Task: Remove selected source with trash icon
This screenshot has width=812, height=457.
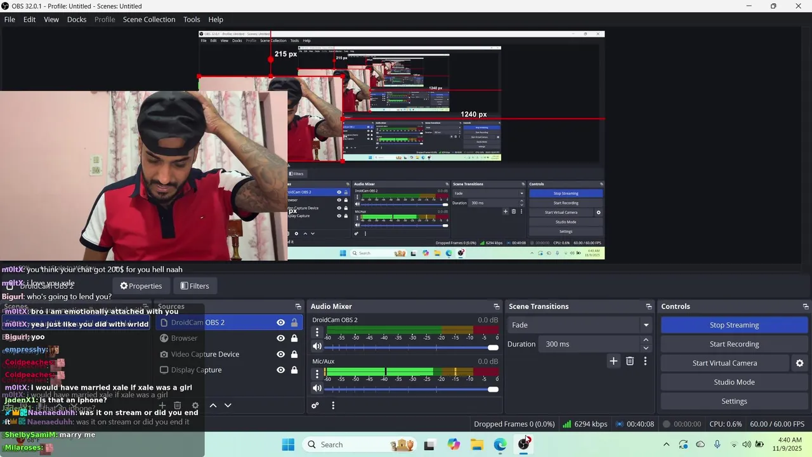Action: [x=178, y=405]
